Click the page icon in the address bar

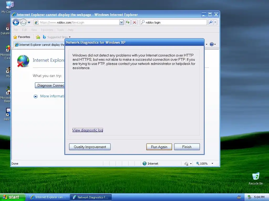(x=37, y=23)
